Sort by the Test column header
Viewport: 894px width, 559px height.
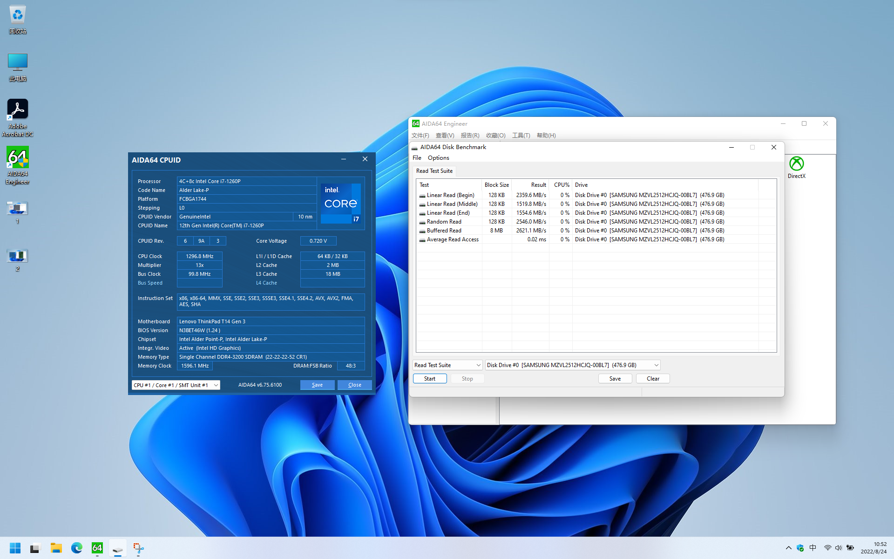click(x=449, y=185)
